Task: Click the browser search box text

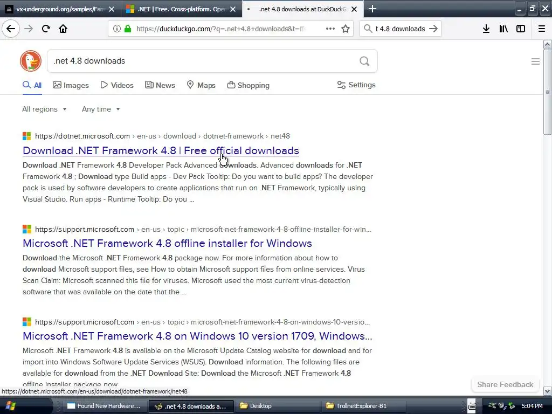Action: click(x=401, y=29)
